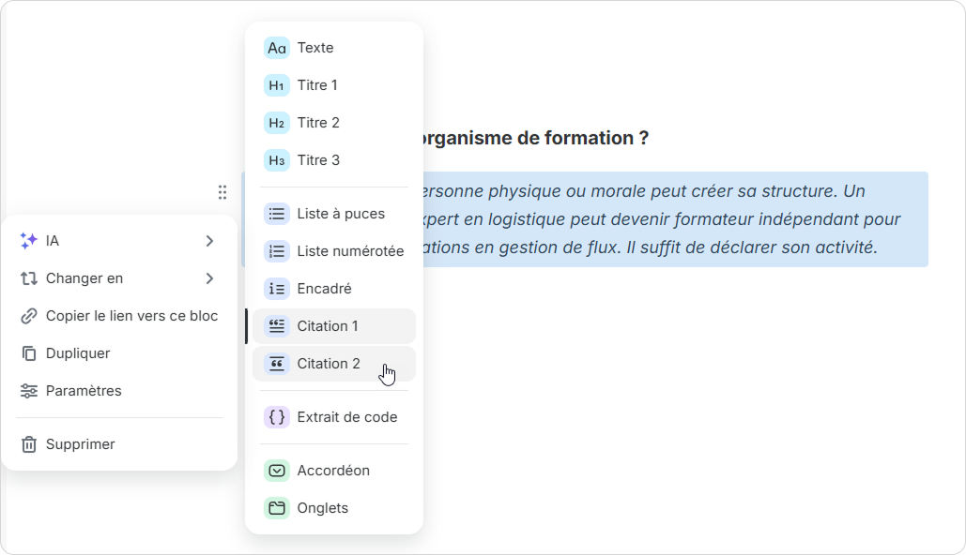966x555 pixels.
Task: Open the IA menu entry
Action: point(53,241)
